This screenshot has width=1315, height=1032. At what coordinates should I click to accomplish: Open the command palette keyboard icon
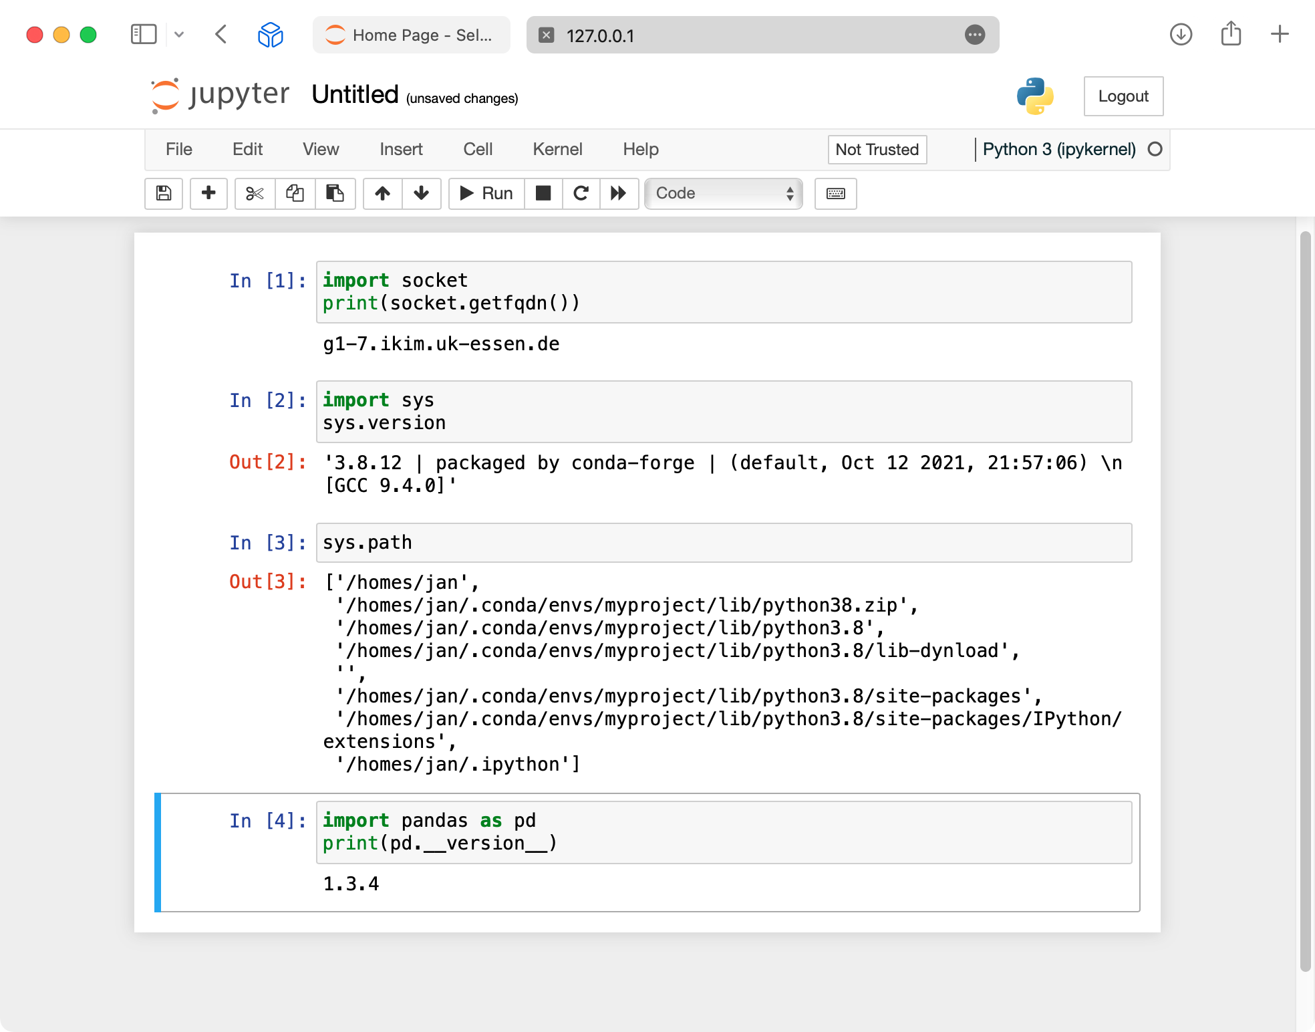[x=835, y=194]
